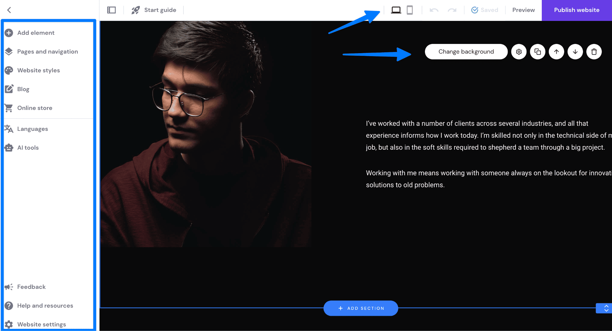
Task: Click the Publish website button
Action: coord(576,10)
